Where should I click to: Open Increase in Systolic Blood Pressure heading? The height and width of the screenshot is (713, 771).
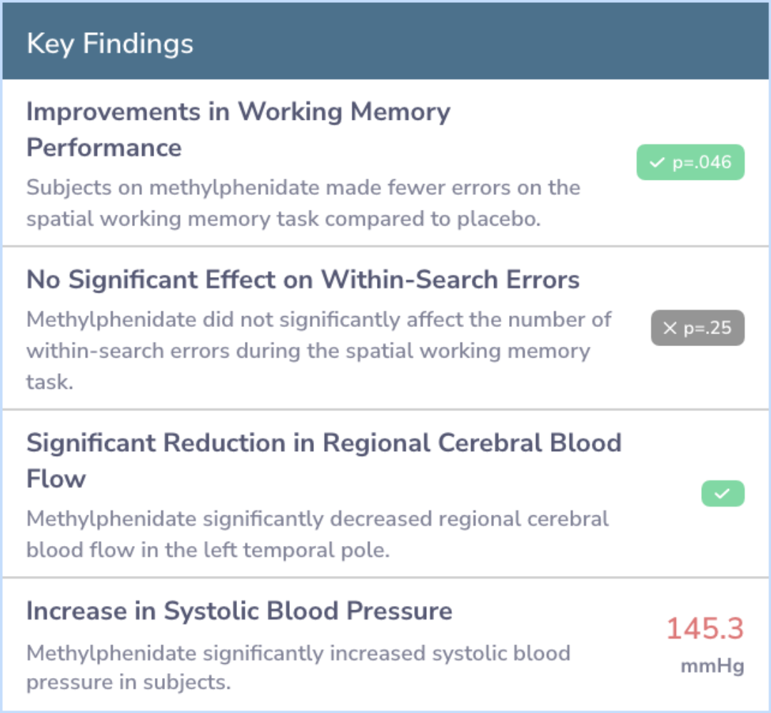(239, 611)
